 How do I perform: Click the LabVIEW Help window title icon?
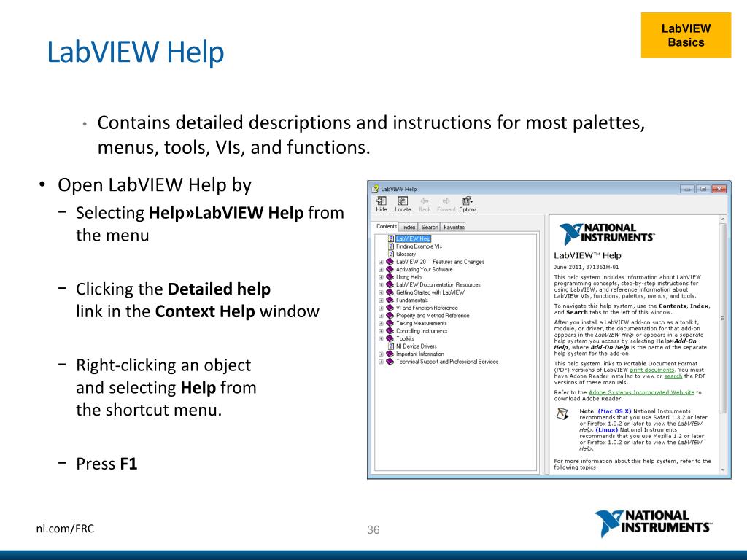pyautogui.click(x=375, y=189)
